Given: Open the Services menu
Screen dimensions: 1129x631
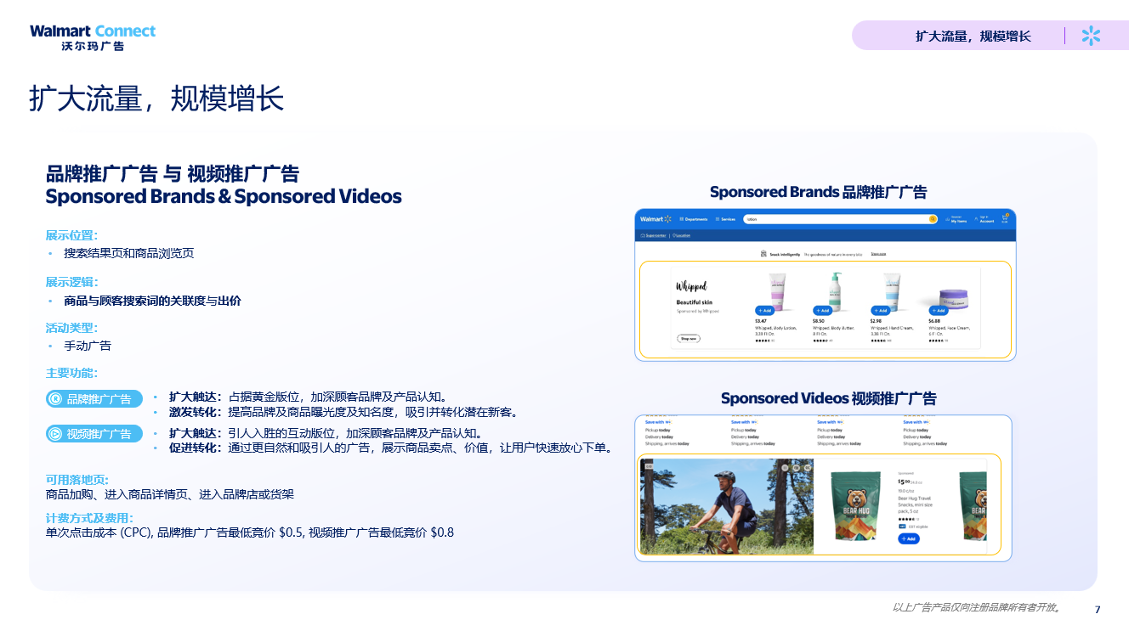Looking at the screenshot, I should [725, 219].
